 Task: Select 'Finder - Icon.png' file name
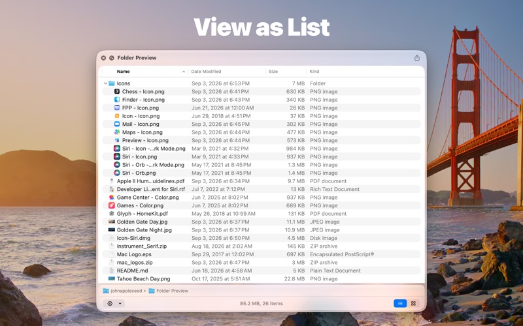[143, 100]
